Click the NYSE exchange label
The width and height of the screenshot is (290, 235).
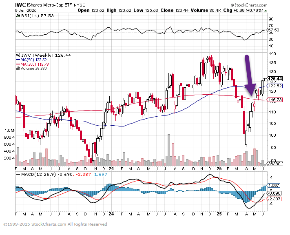[80, 5]
